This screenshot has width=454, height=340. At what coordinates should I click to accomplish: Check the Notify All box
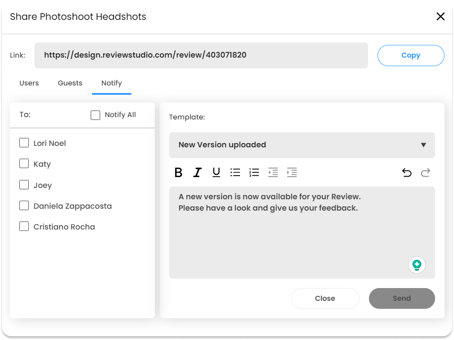(x=95, y=115)
